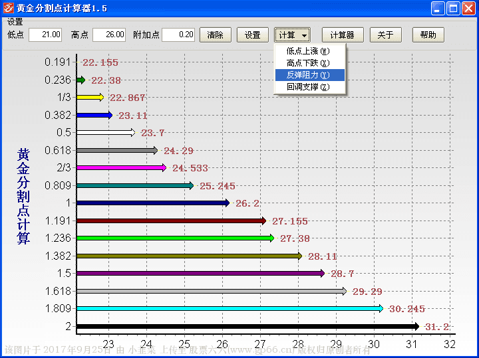
Task: Click the 帮助 button
Action: click(428, 35)
